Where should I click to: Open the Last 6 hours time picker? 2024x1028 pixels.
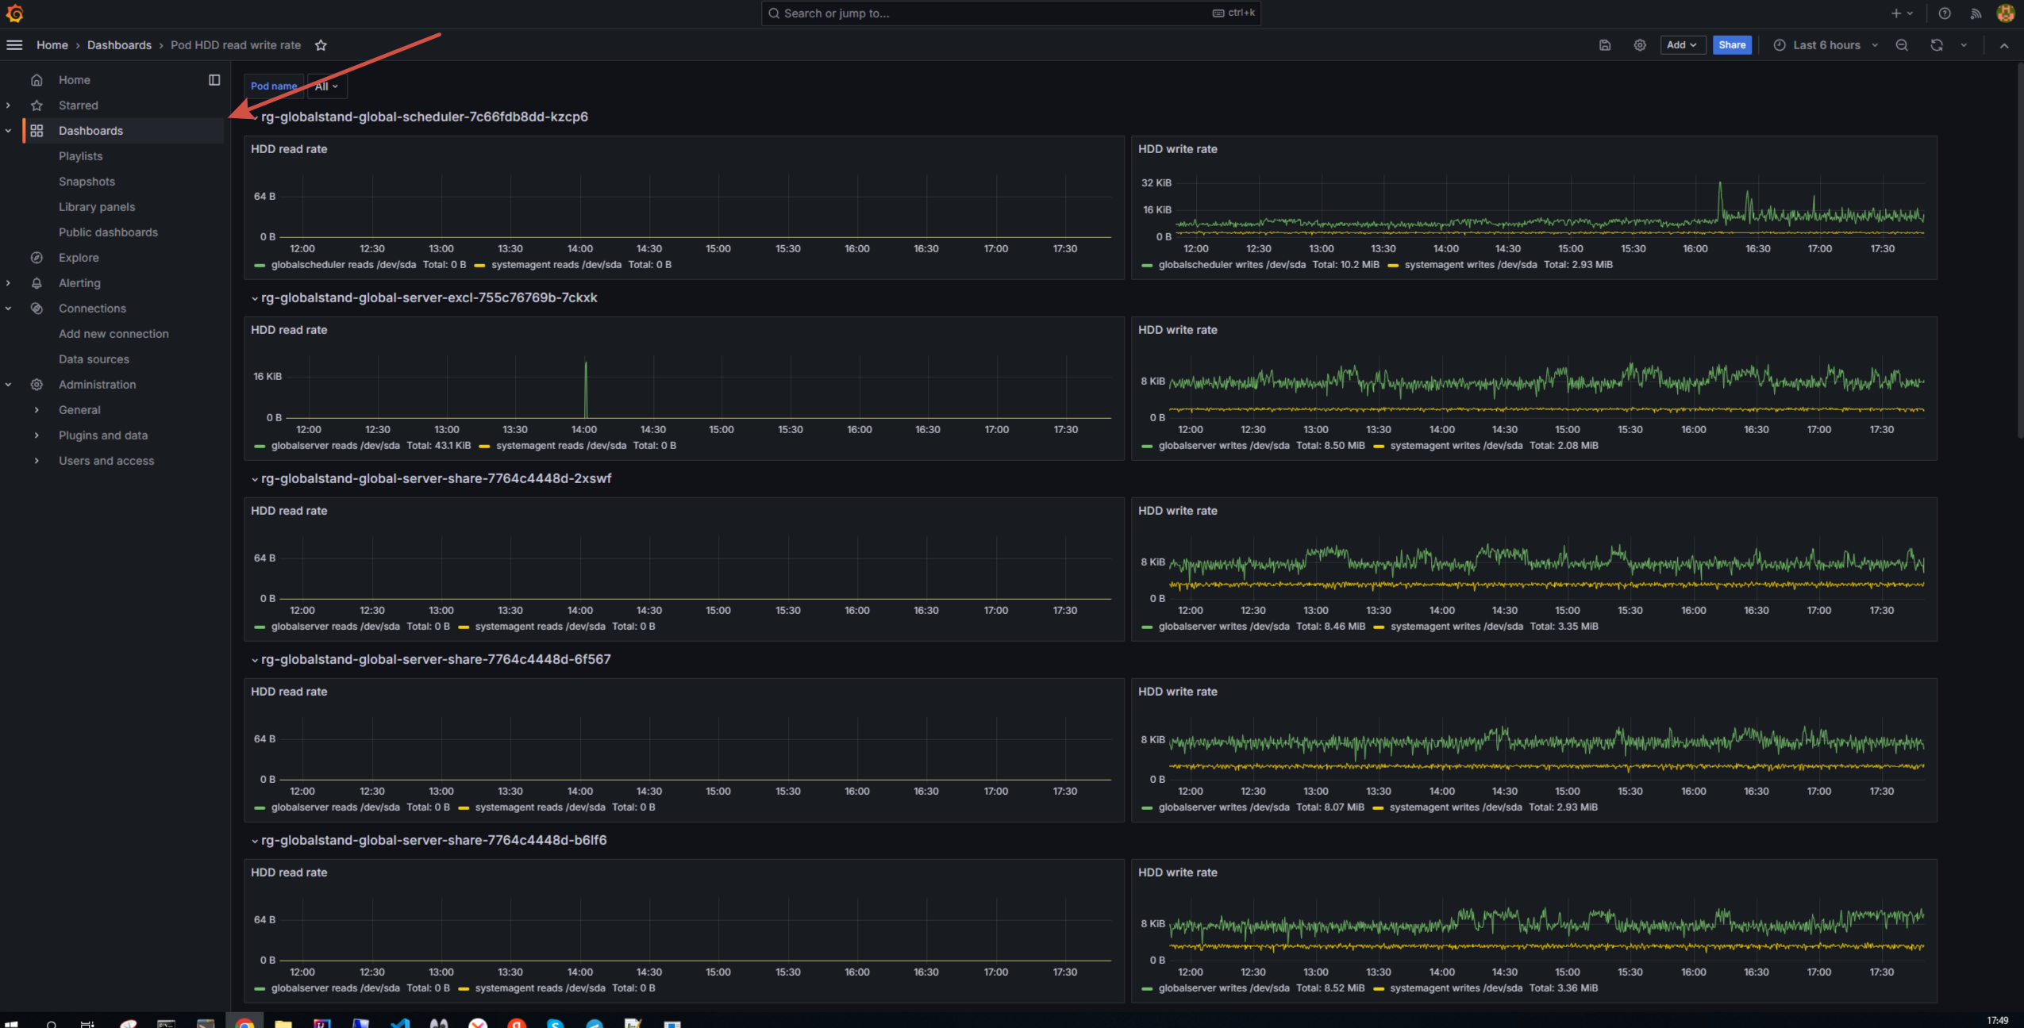tap(1826, 45)
